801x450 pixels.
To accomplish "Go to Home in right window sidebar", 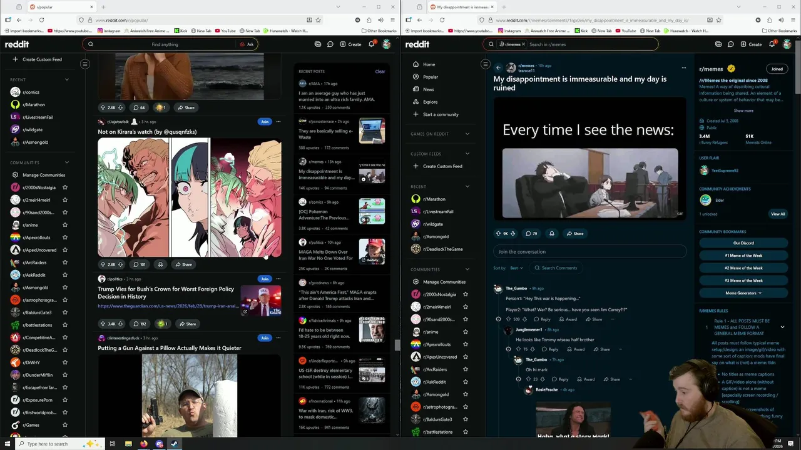I will (429, 64).
